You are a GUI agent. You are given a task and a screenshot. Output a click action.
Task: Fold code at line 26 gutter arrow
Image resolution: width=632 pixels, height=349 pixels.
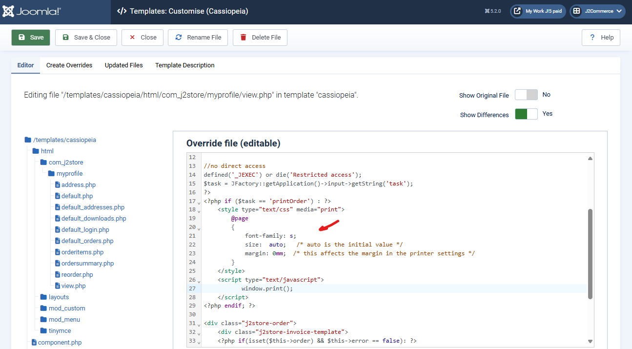tap(199, 281)
